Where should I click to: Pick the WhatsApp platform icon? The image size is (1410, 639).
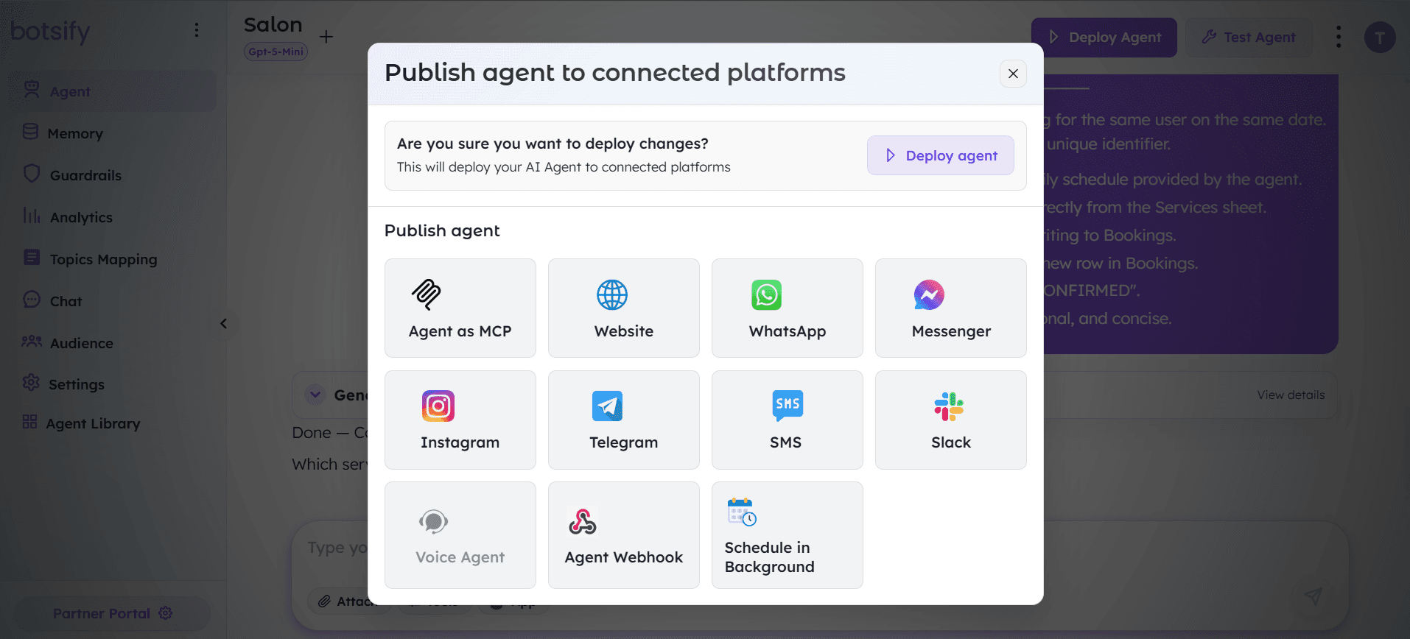point(766,295)
